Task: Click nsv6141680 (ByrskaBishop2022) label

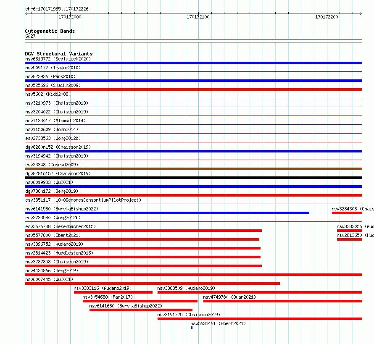Action: pos(126,306)
